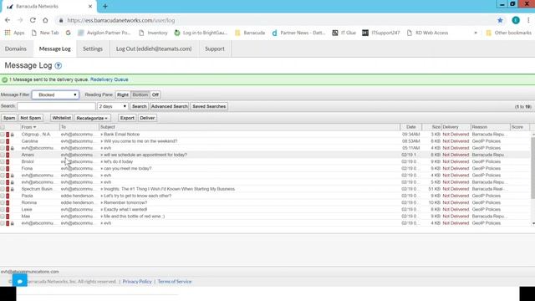Click the Not Spam button

point(31,118)
